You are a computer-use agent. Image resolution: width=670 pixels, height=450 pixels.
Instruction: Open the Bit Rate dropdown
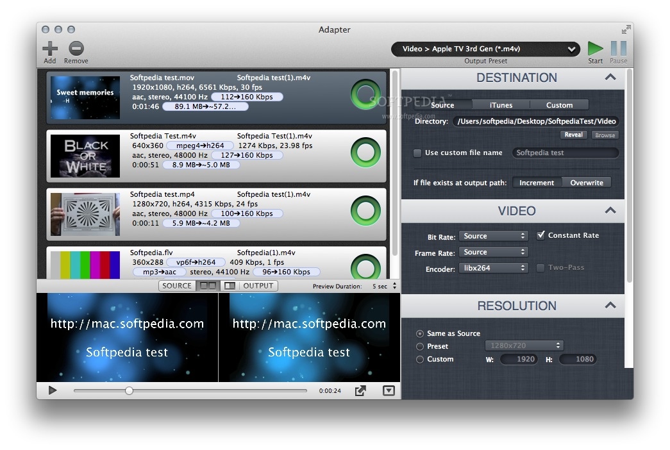494,236
